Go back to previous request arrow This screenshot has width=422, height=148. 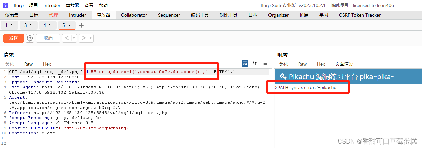67,38
